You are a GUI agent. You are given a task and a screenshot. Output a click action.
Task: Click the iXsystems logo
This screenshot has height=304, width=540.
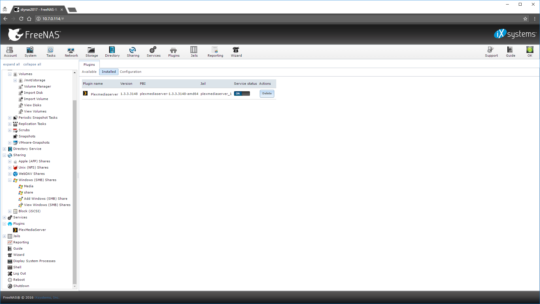coord(515,34)
